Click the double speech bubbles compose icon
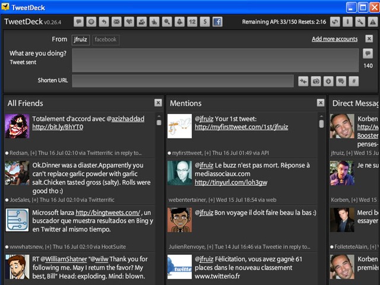This screenshot has height=285, width=380. 341,81
